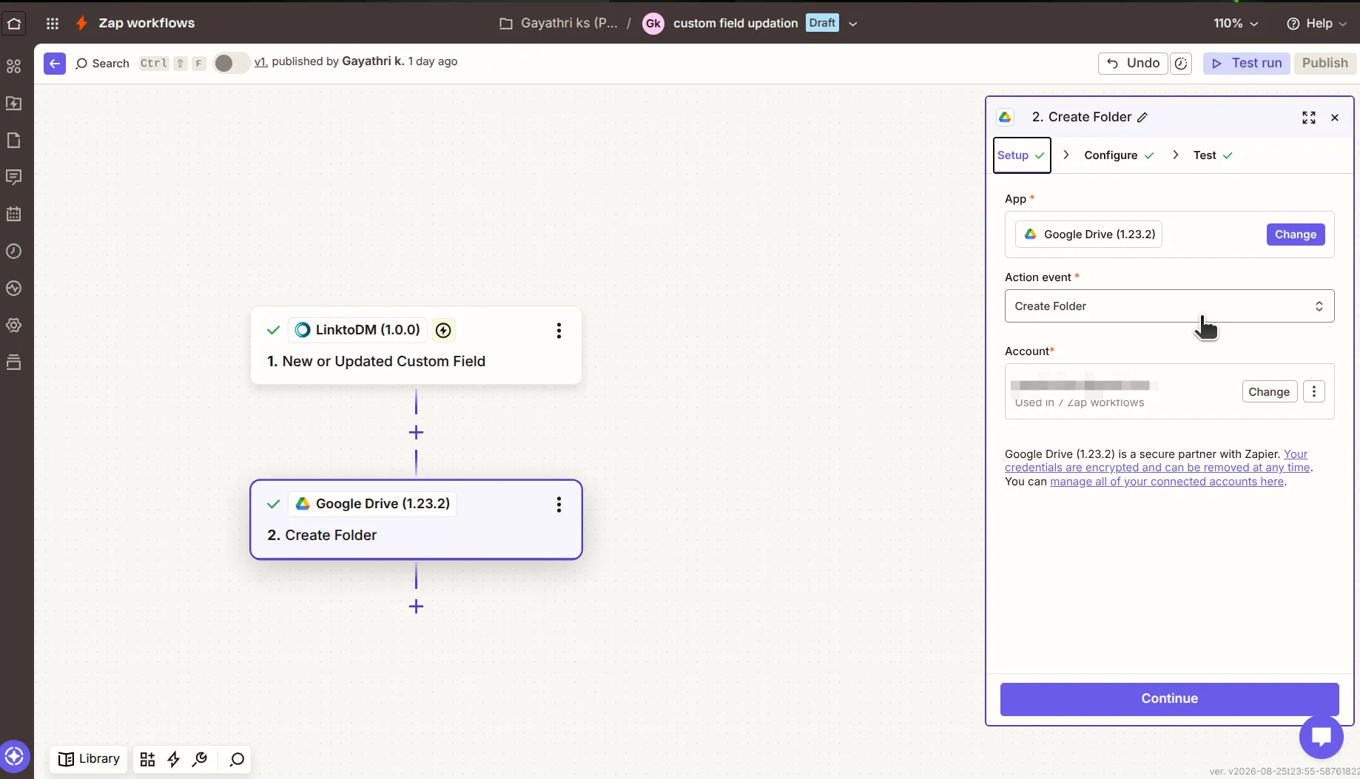Open the Help menu
Image resolution: width=1360 pixels, height=779 pixels.
1317,23
